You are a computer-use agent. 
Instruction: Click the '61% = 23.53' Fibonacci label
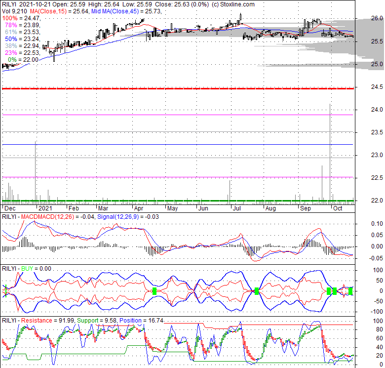[x=22, y=32]
